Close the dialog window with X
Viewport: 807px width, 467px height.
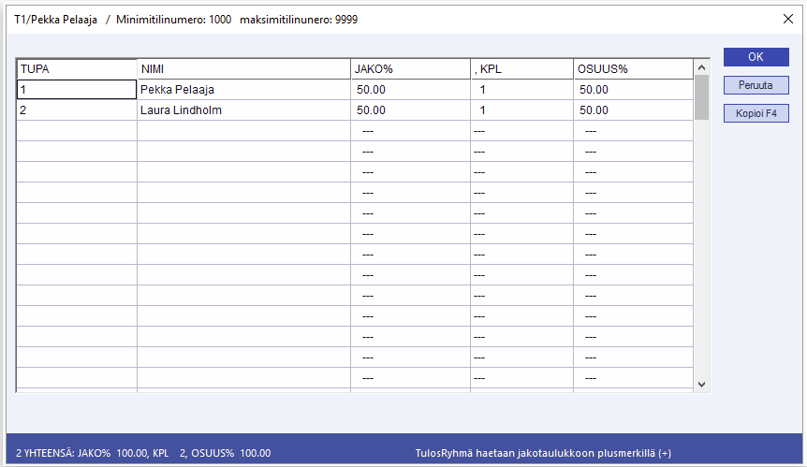point(787,19)
